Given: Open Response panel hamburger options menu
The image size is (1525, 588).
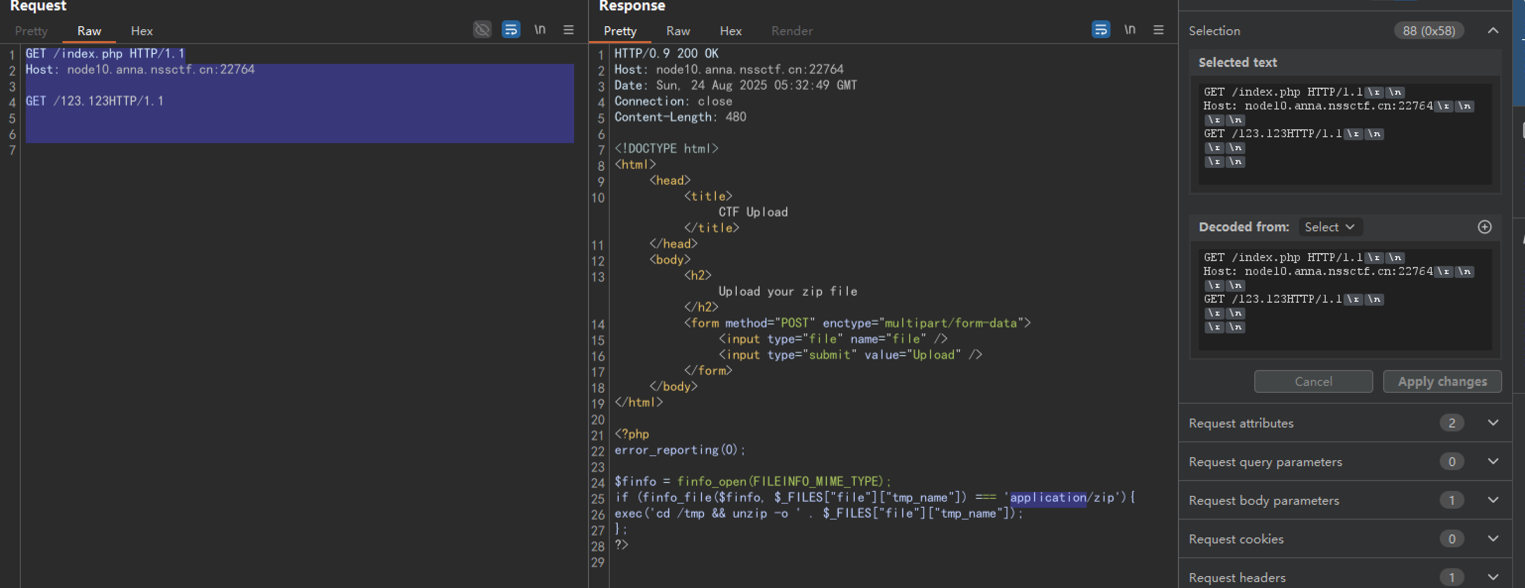Looking at the screenshot, I should (x=1159, y=30).
